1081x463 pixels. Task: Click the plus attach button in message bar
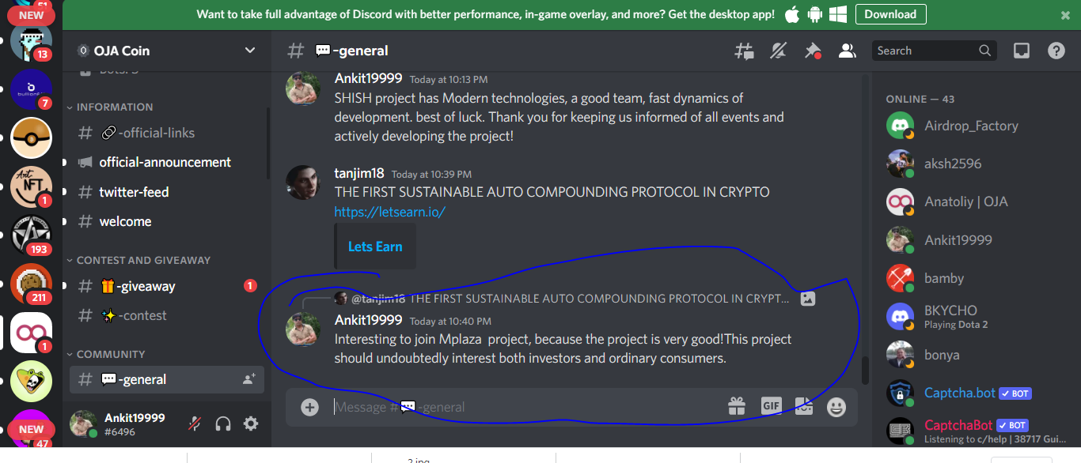(309, 407)
